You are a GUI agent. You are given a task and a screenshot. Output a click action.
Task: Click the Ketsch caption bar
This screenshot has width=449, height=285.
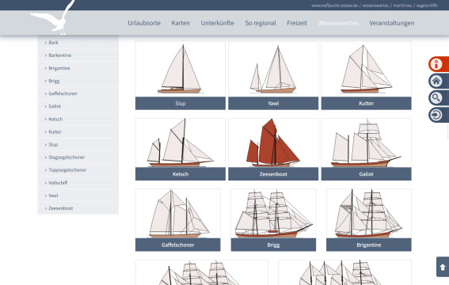tap(181, 174)
